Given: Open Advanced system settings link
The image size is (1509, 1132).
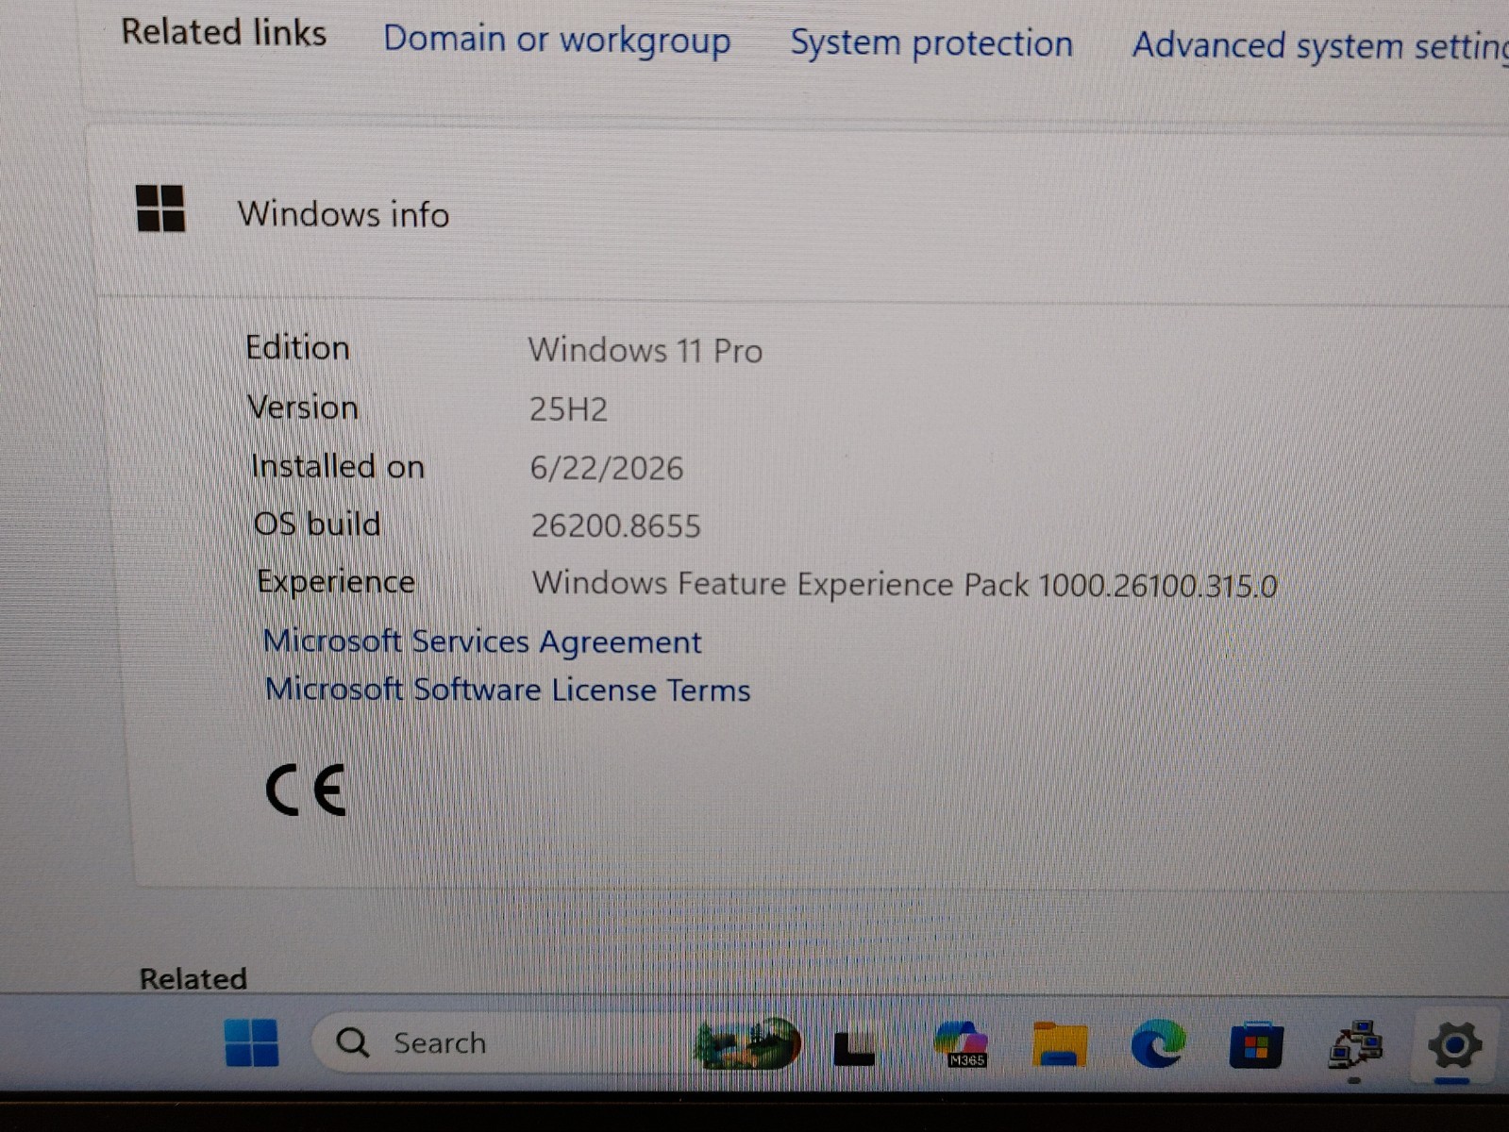Looking at the screenshot, I should point(1320,46).
